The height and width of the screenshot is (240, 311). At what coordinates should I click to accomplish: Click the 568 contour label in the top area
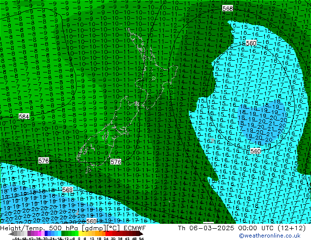(228, 9)
